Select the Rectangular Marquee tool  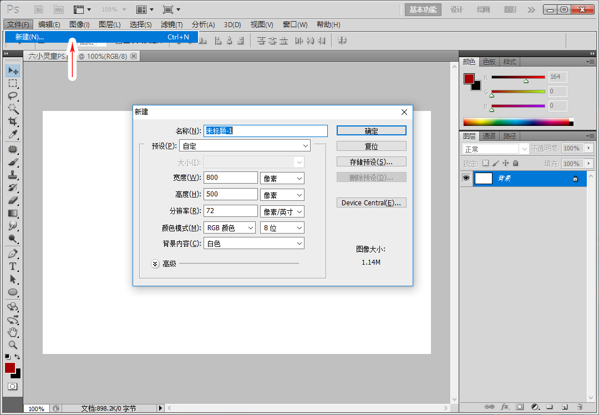click(13, 83)
